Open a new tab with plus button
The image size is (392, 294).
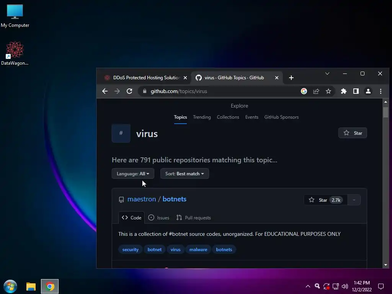[291, 78]
